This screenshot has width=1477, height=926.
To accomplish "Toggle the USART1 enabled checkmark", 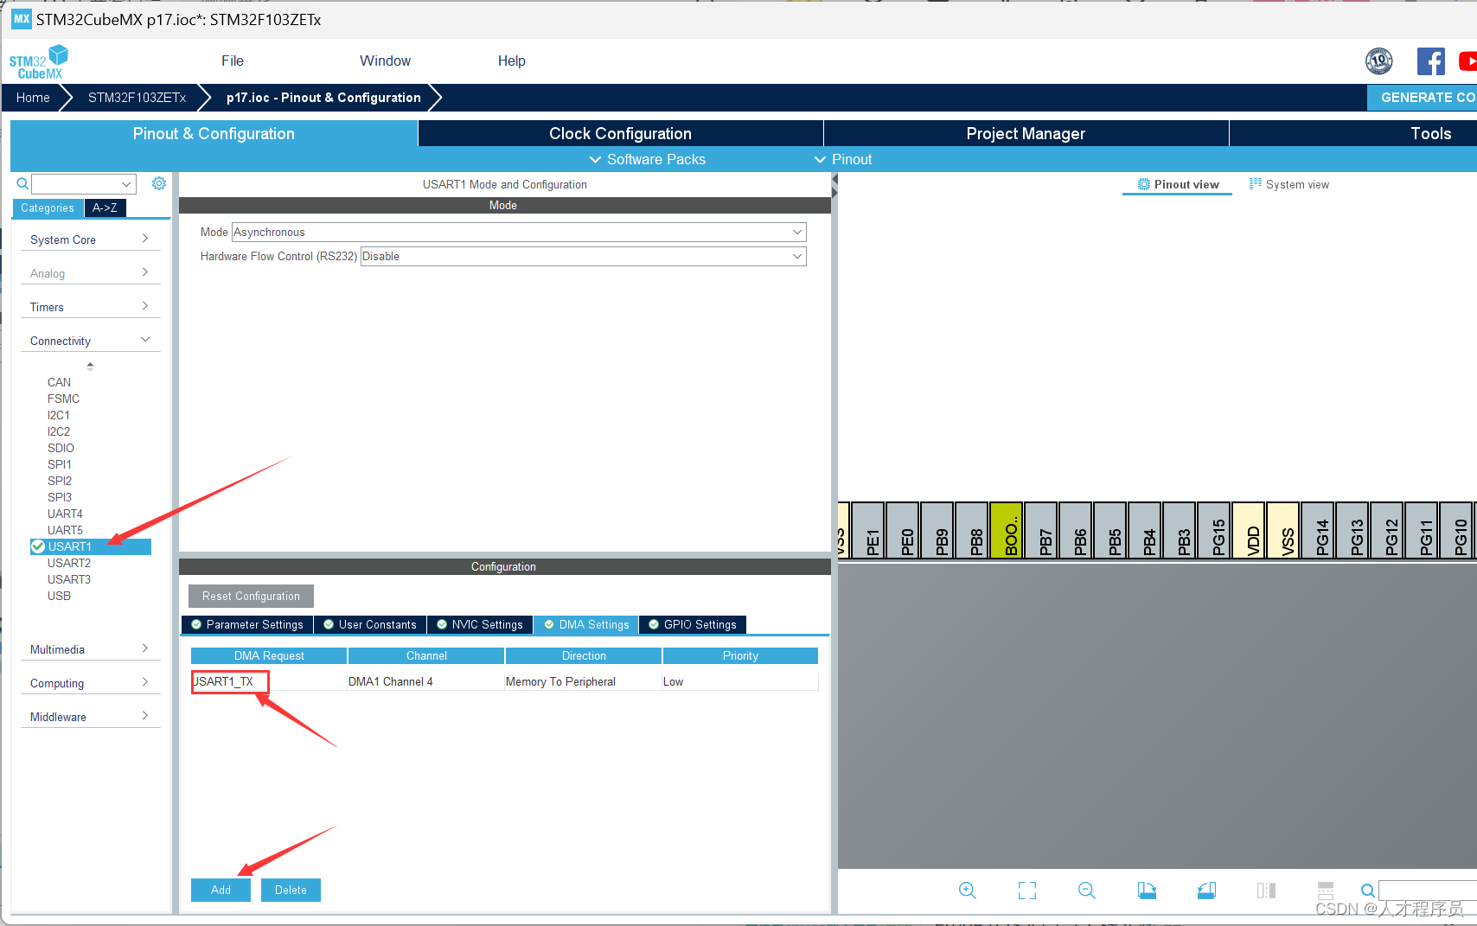I will coord(38,546).
